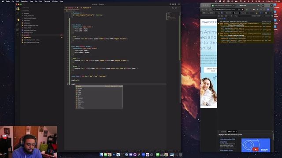Close the What's New drawer tab
Screen dimensions: 282x158
(x=237, y=132)
